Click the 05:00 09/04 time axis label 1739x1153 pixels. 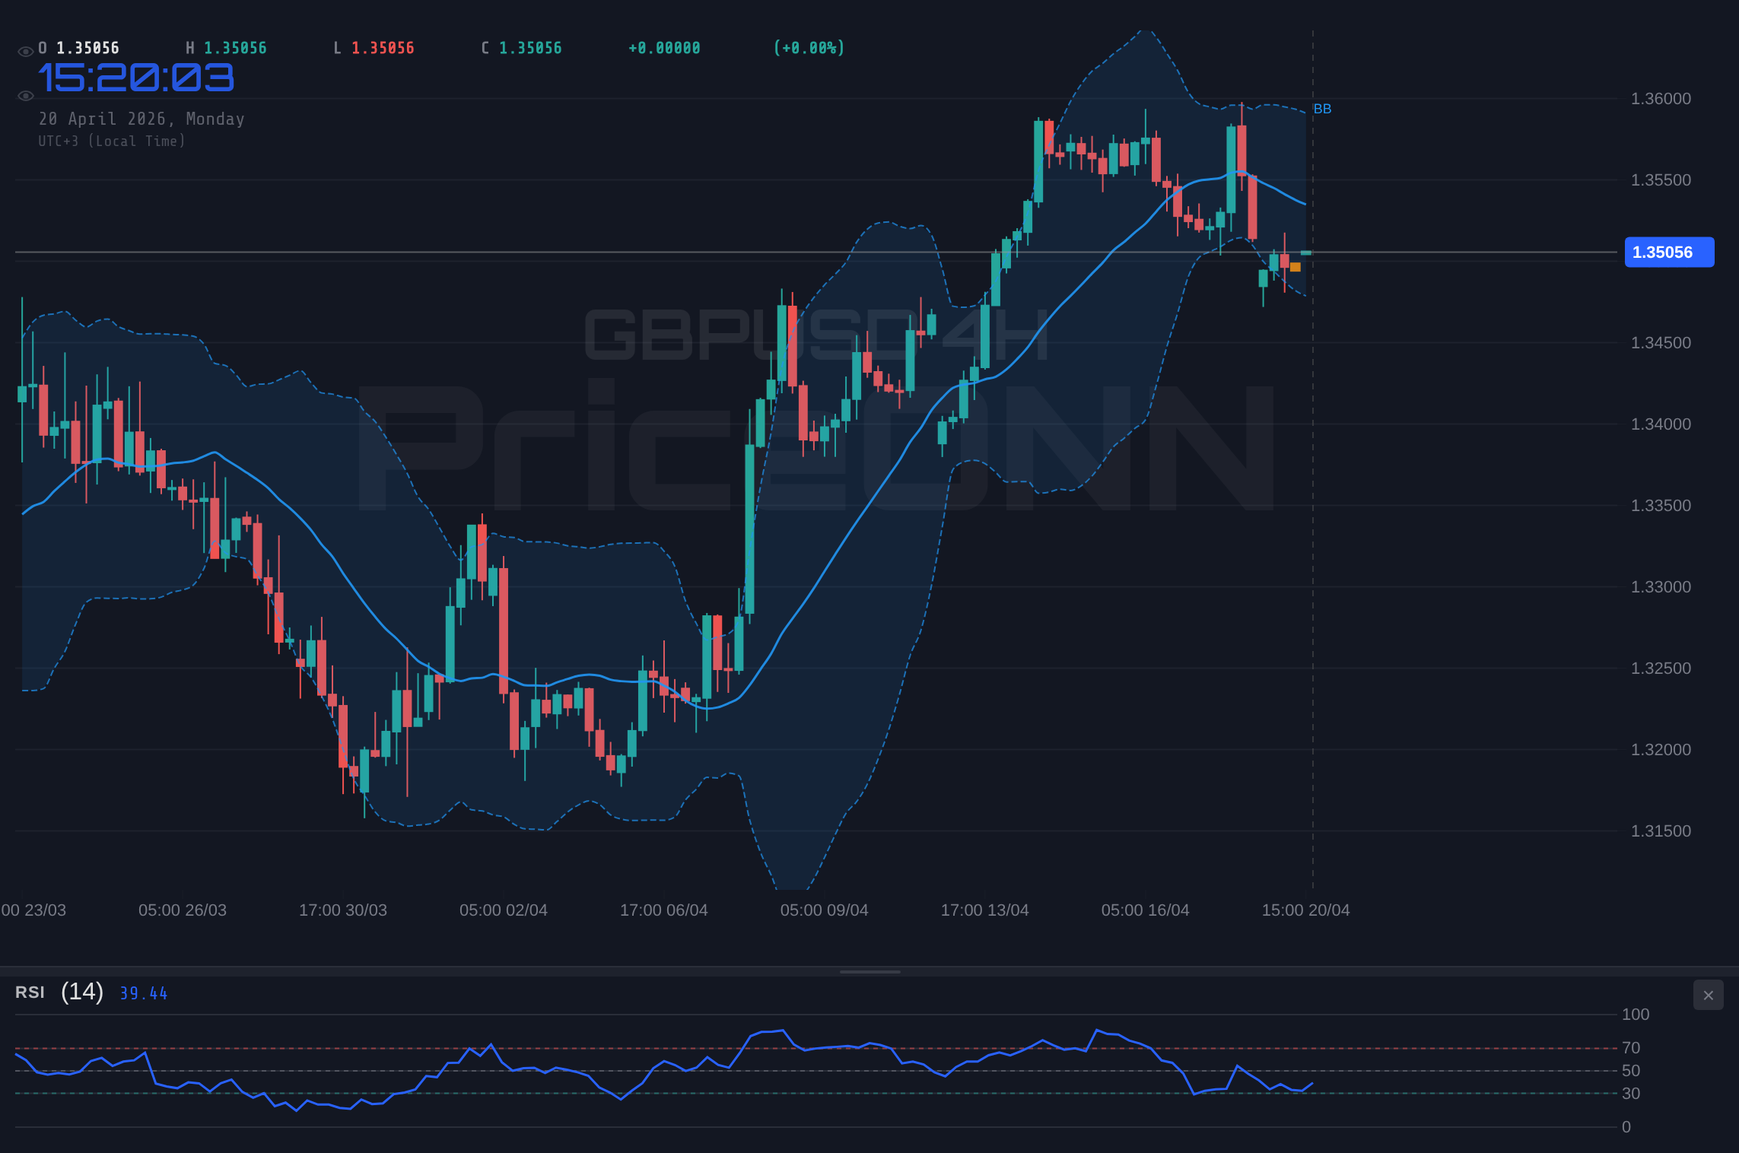coord(825,910)
